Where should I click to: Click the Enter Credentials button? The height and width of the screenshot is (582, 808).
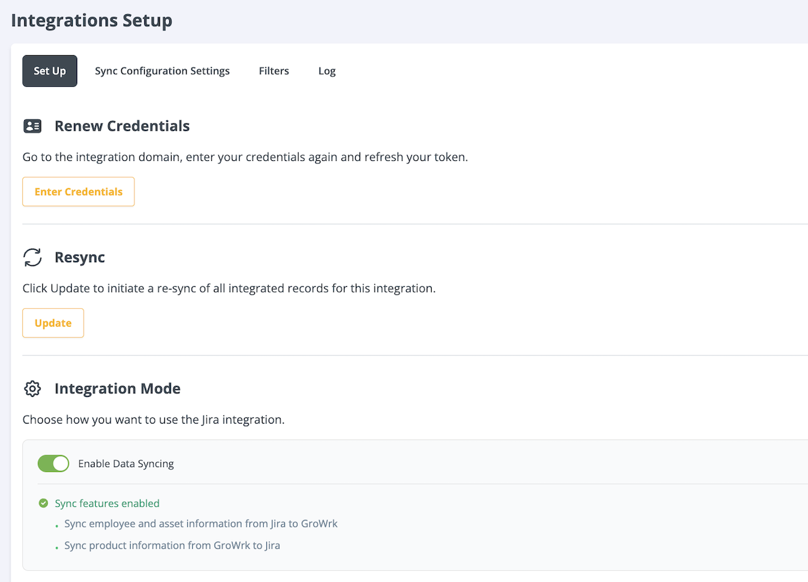tap(78, 191)
